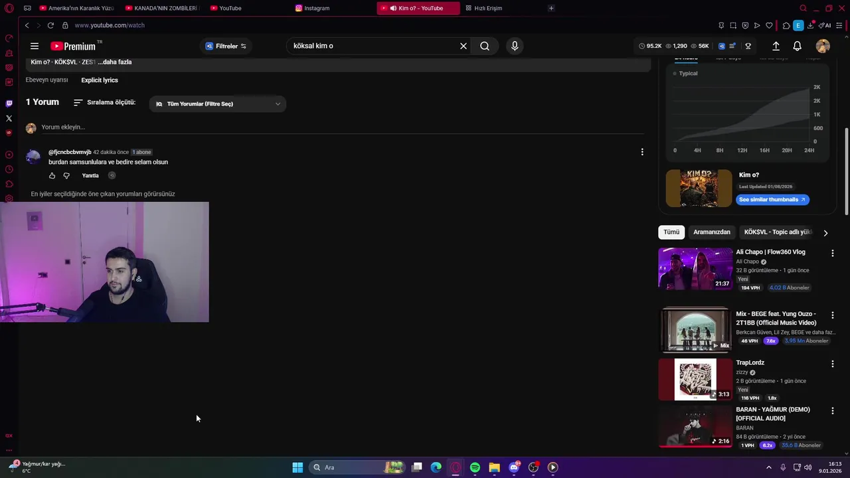This screenshot has height=478, width=850.
Task: Open more options for Mix - BEGE video
Action: 832,315
